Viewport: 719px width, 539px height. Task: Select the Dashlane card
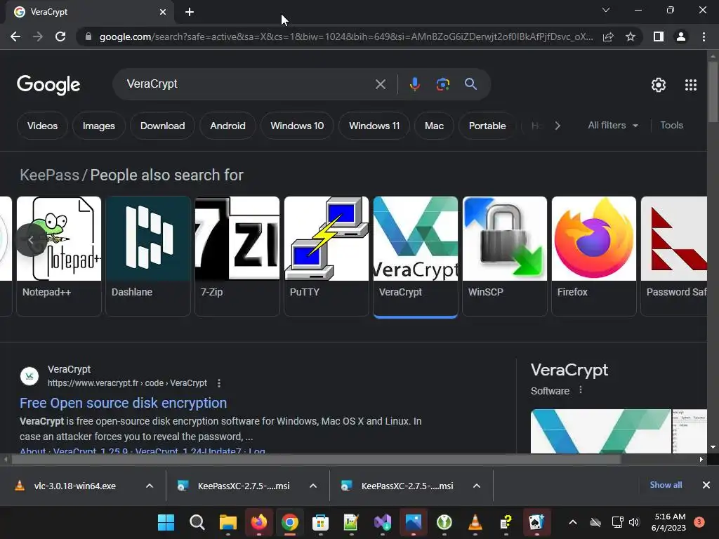click(x=148, y=256)
